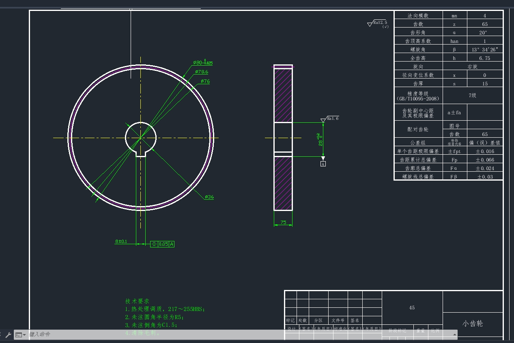Select the ±0.03 value cell
514x343 pixels.
pyautogui.click(x=485, y=177)
